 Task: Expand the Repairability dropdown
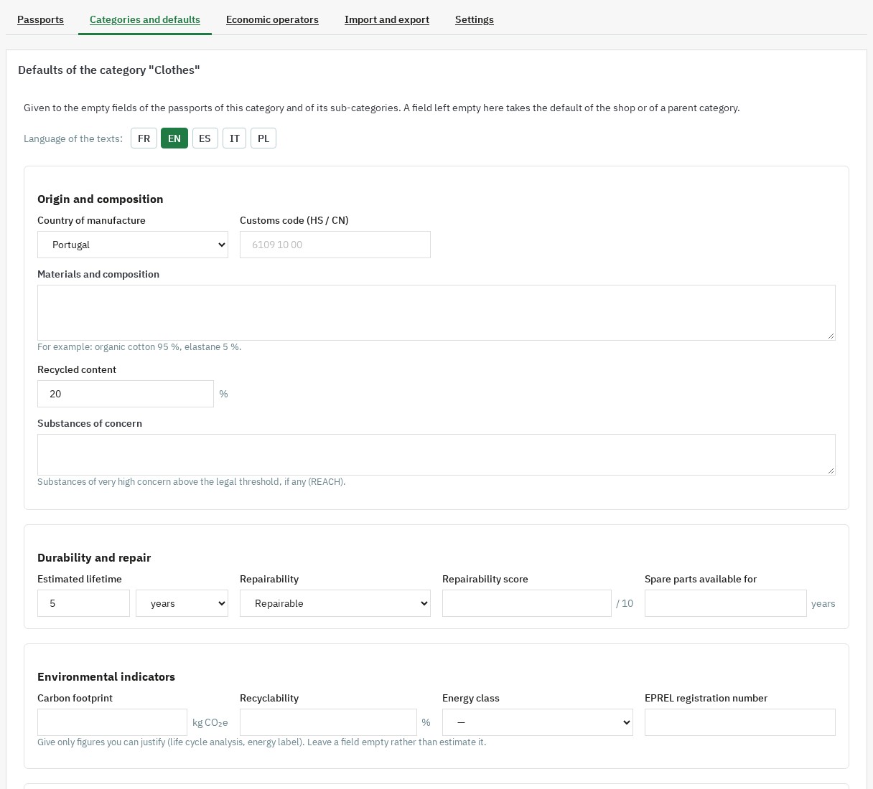pos(335,603)
